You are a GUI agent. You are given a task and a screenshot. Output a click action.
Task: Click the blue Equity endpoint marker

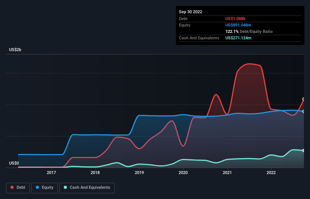304,112
